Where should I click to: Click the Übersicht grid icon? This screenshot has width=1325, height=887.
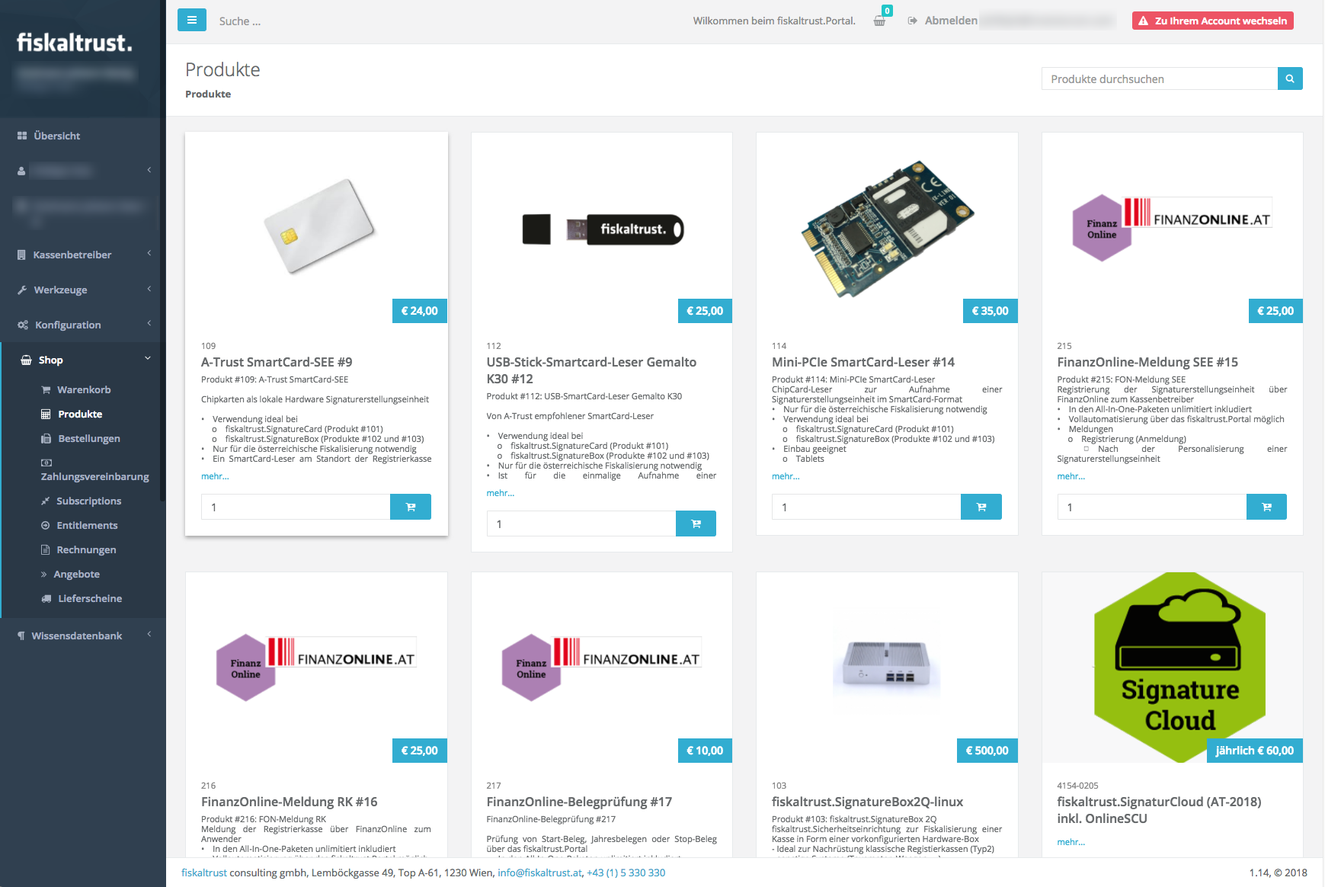22,136
